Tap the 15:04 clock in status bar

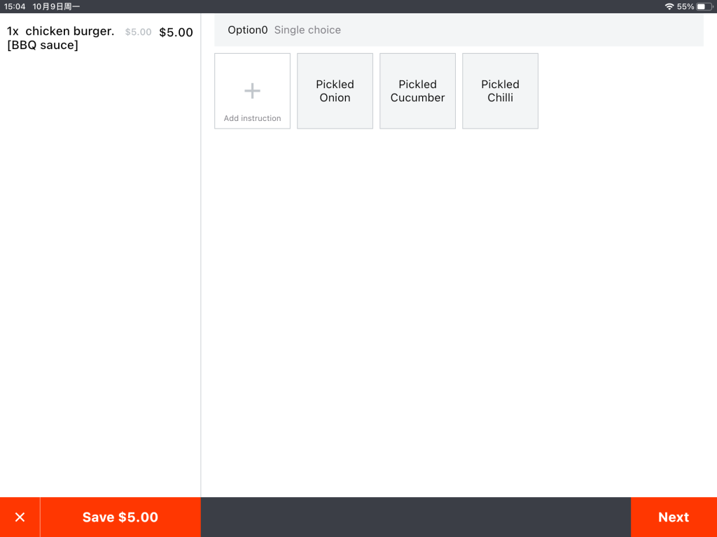coord(15,6)
